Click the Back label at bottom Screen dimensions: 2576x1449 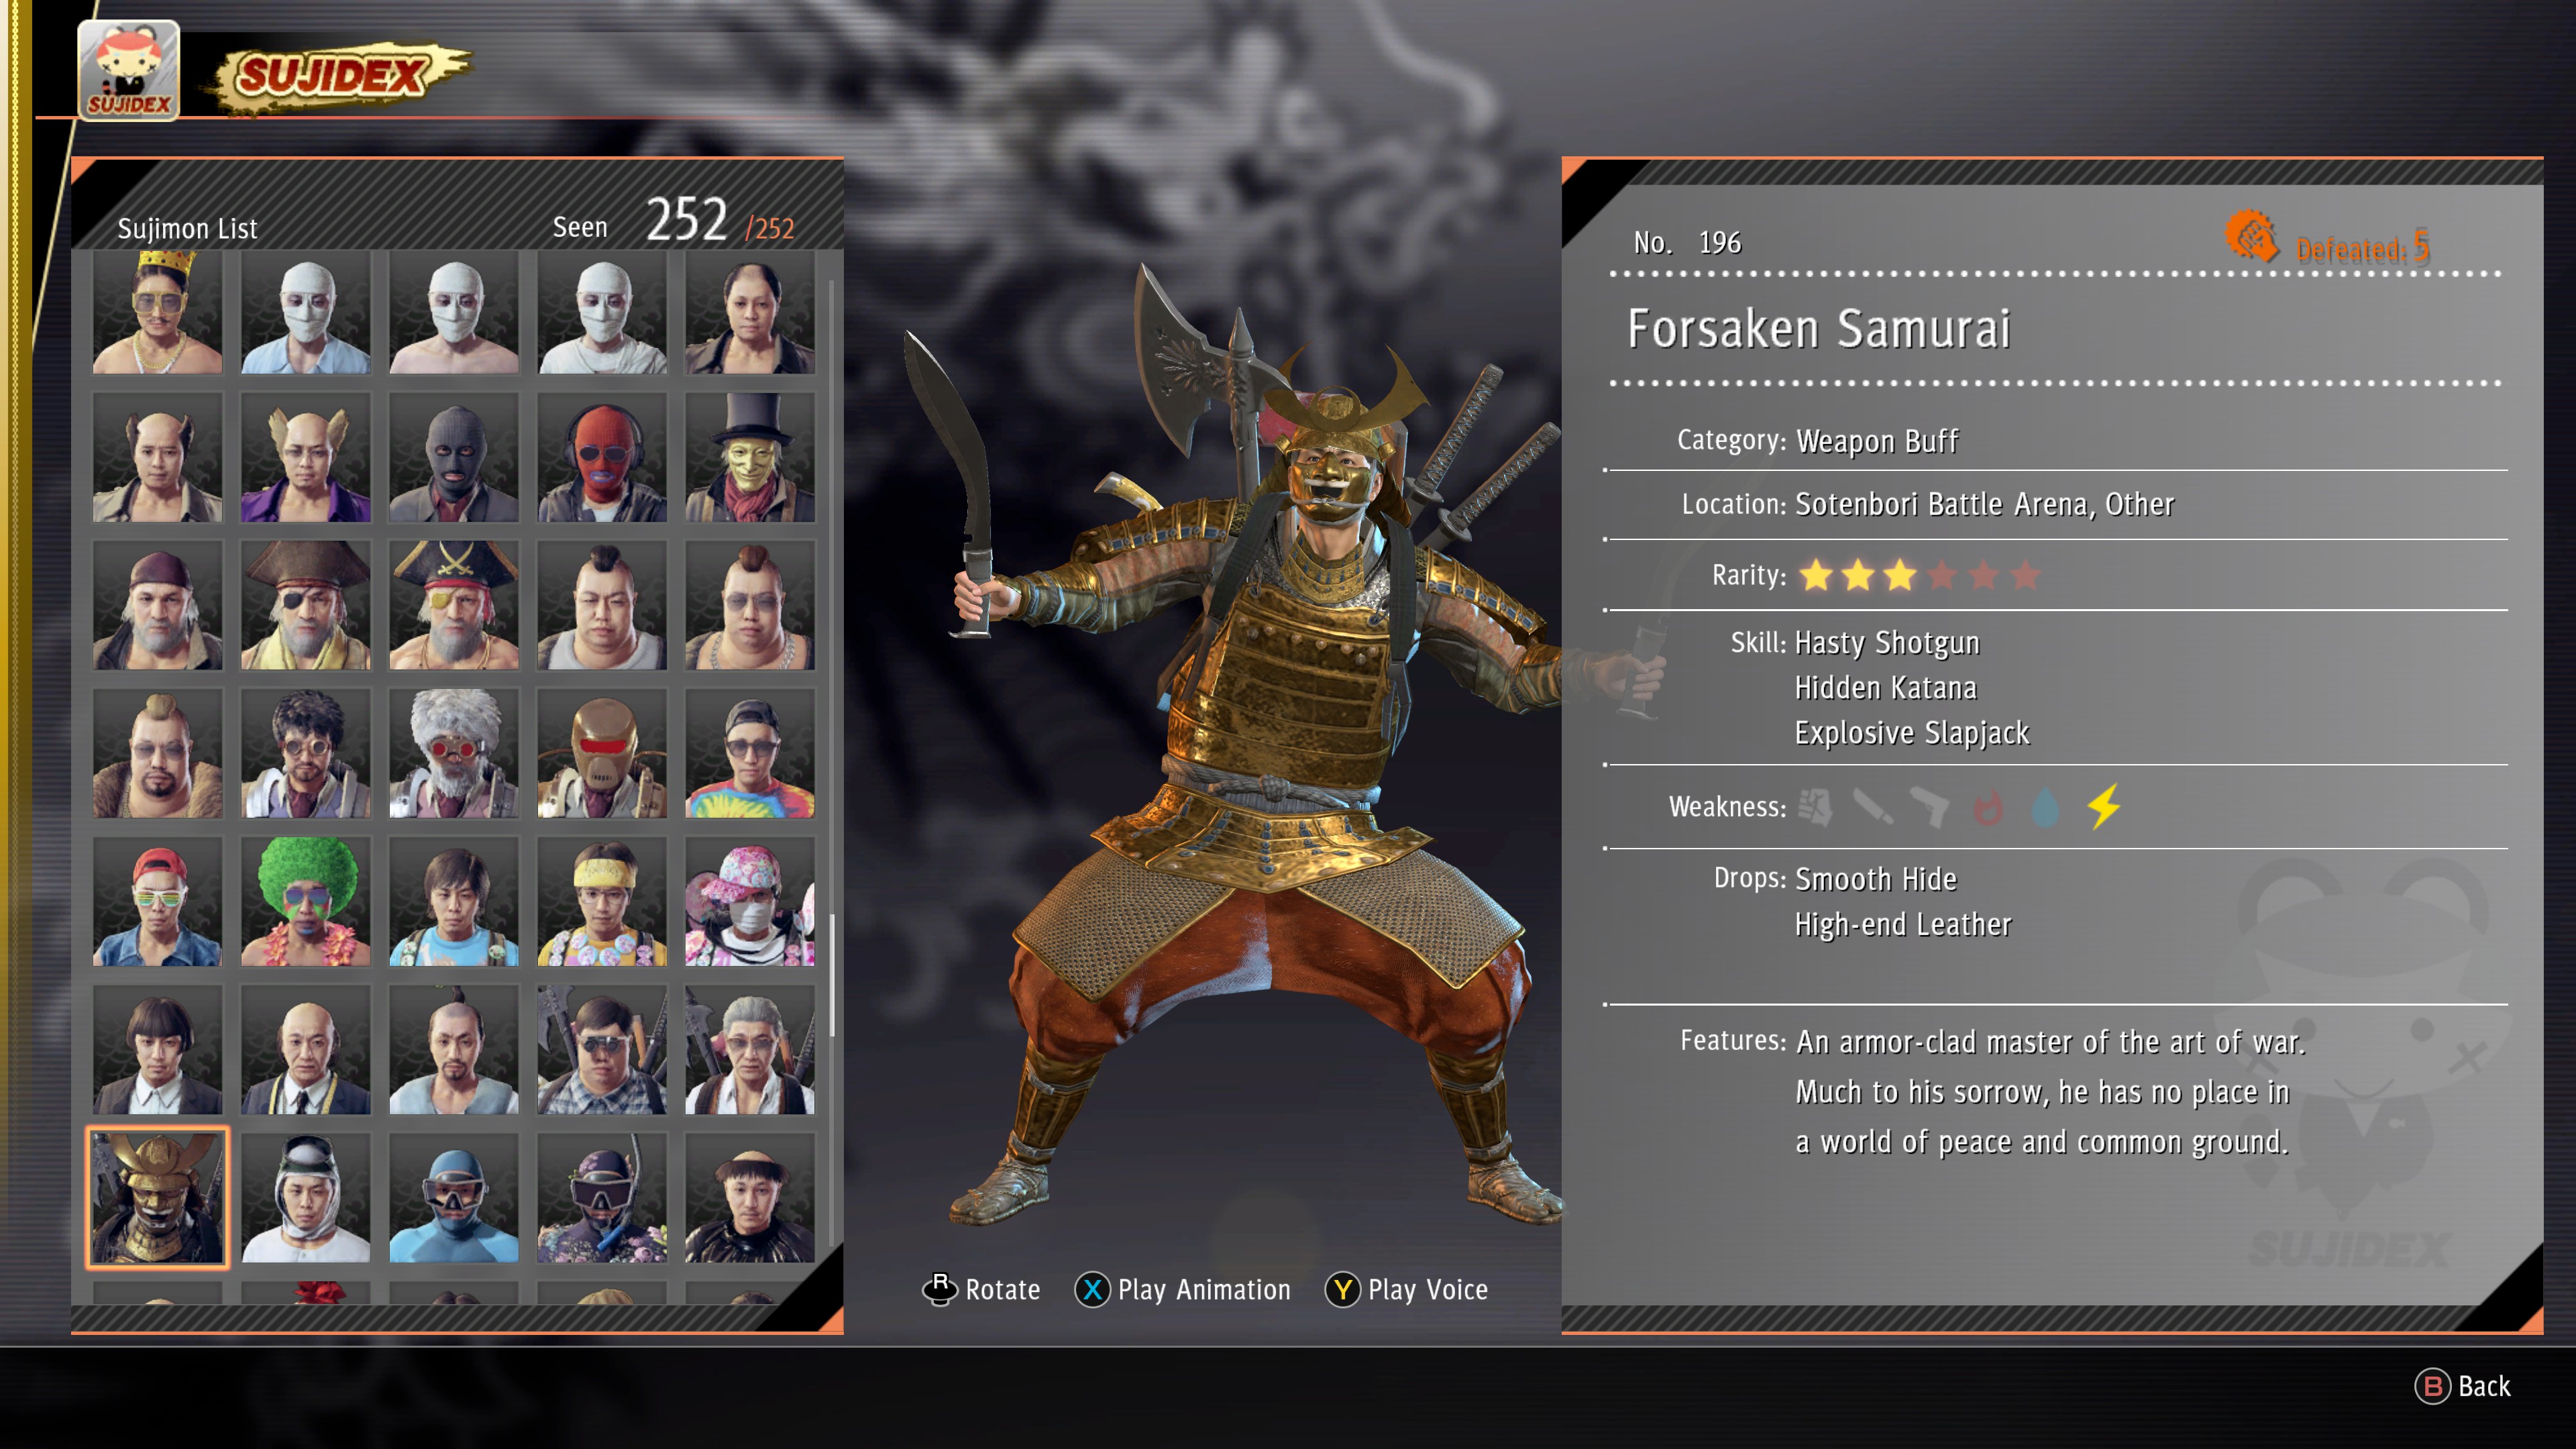point(2484,1386)
